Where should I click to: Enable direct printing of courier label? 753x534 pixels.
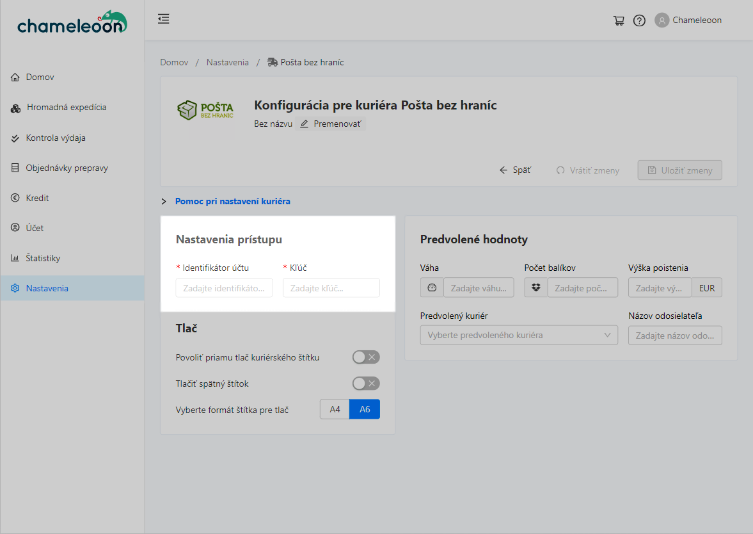coord(366,357)
